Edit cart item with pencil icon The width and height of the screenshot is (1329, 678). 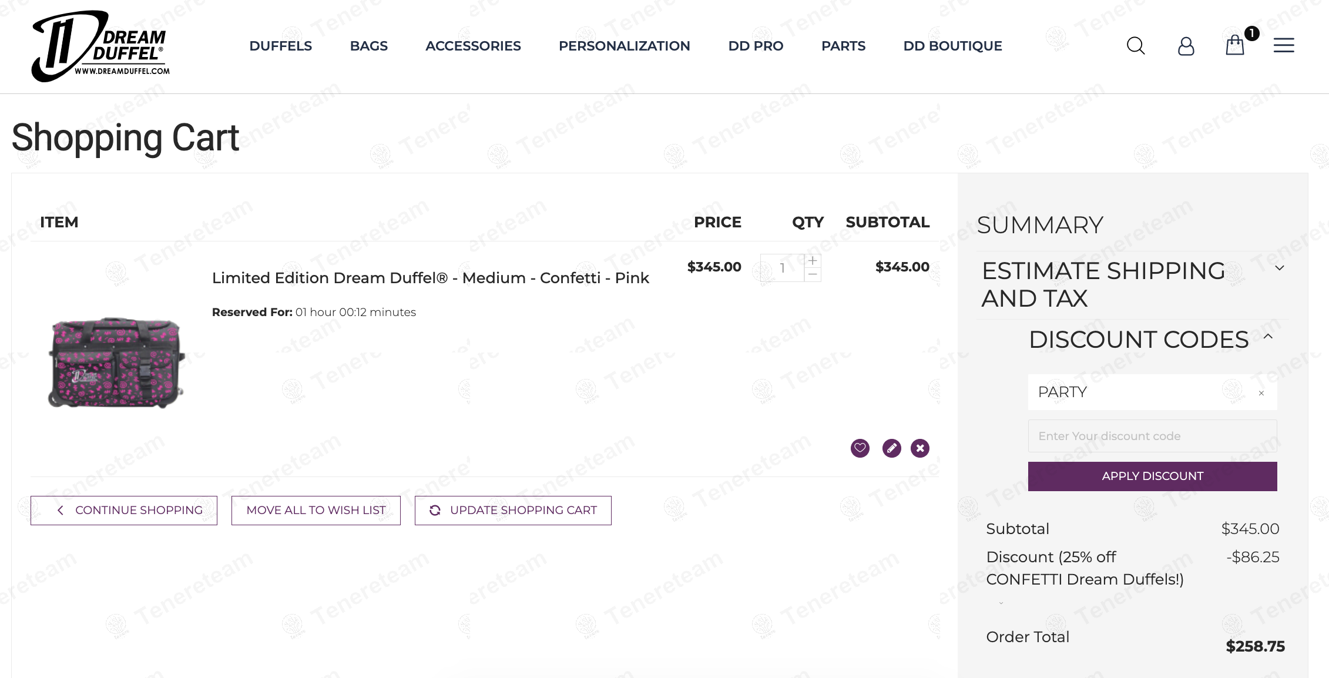pyautogui.click(x=891, y=448)
